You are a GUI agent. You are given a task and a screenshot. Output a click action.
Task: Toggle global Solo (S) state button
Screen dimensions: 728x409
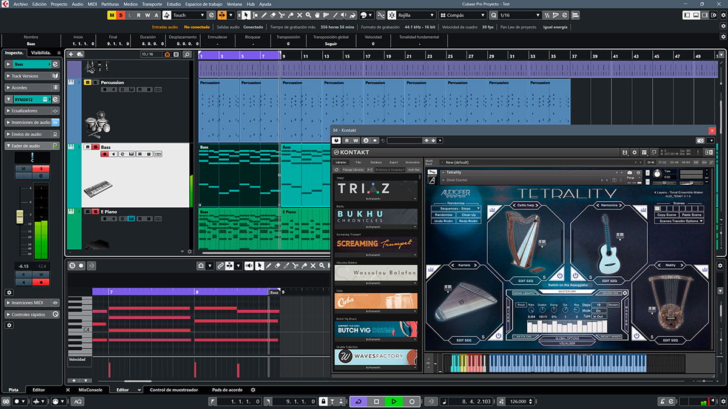[x=121, y=15]
